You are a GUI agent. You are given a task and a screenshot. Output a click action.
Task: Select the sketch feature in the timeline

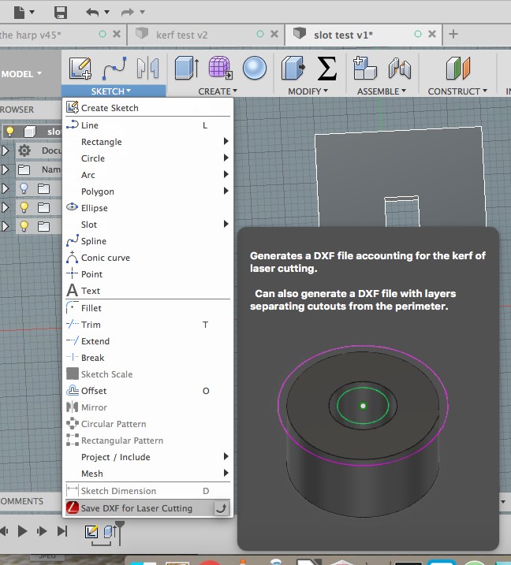[x=91, y=531]
